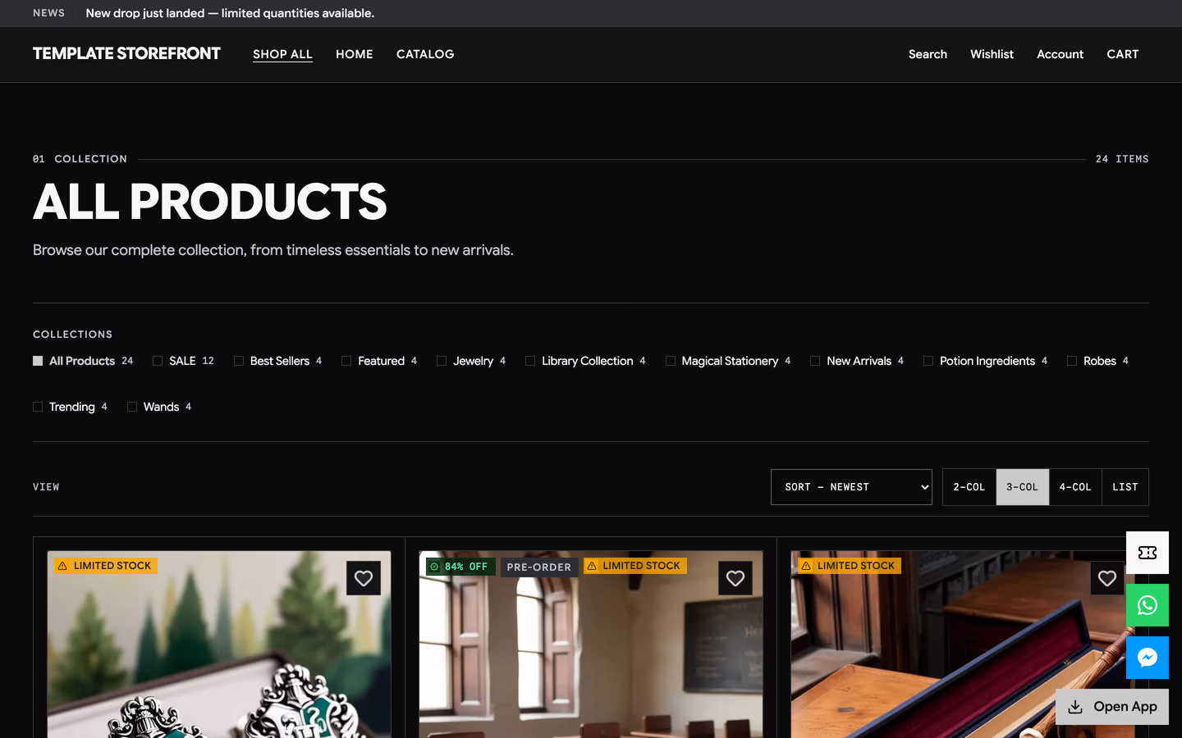The width and height of the screenshot is (1182, 738).
Task: Click the '24 ITEMS' count text
Action: pyautogui.click(x=1122, y=159)
